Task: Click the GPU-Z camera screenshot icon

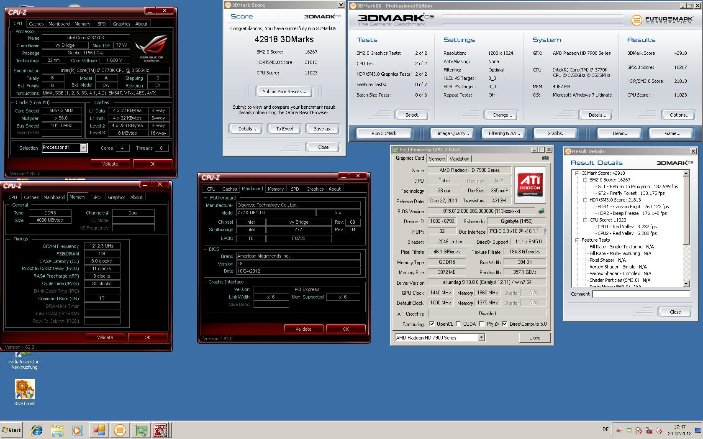Action: coord(545,158)
